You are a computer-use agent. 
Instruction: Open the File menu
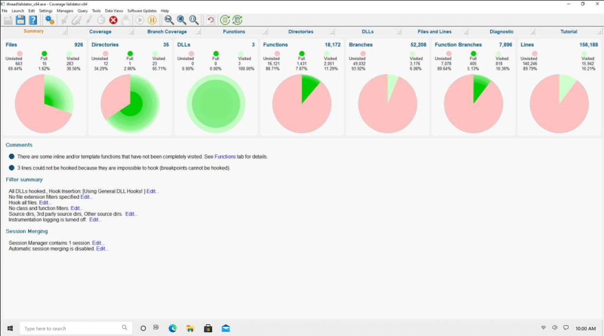pyautogui.click(x=4, y=11)
